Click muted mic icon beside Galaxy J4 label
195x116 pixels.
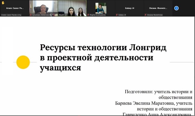coord(117,15)
